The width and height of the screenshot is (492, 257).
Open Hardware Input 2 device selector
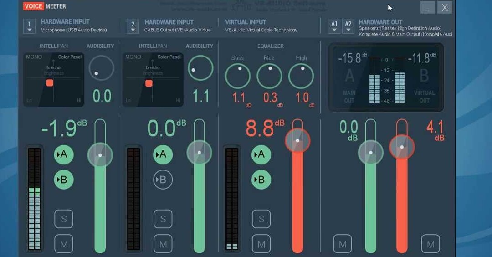pos(133,26)
